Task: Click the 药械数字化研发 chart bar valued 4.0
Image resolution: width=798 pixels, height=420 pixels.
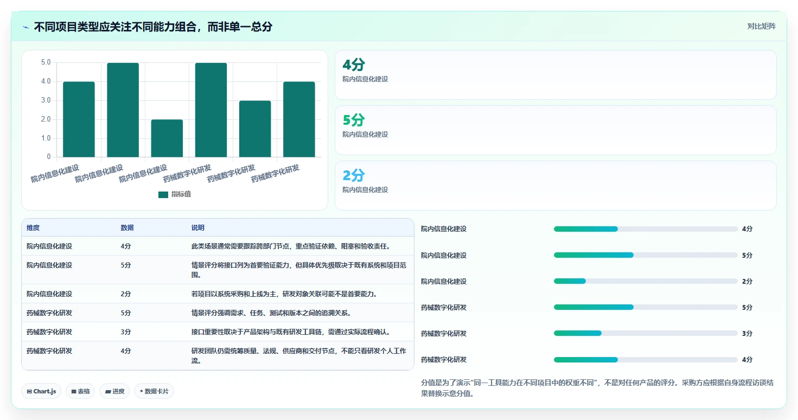Action: (x=299, y=119)
